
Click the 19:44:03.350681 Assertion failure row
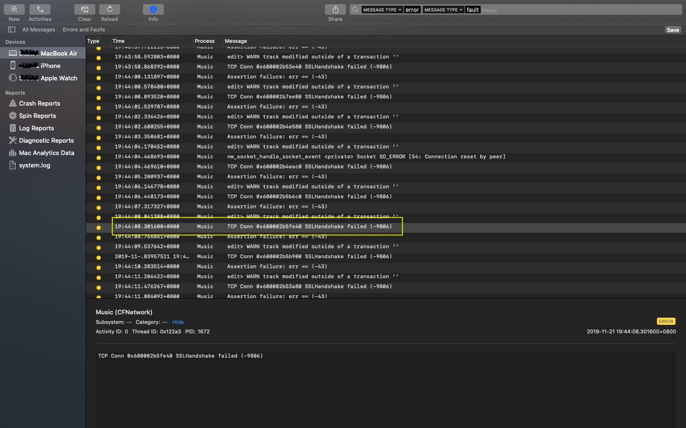point(386,136)
